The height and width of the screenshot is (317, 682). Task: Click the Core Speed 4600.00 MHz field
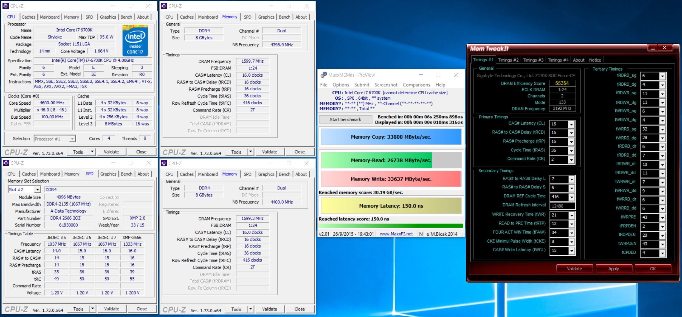(x=52, y=103)
